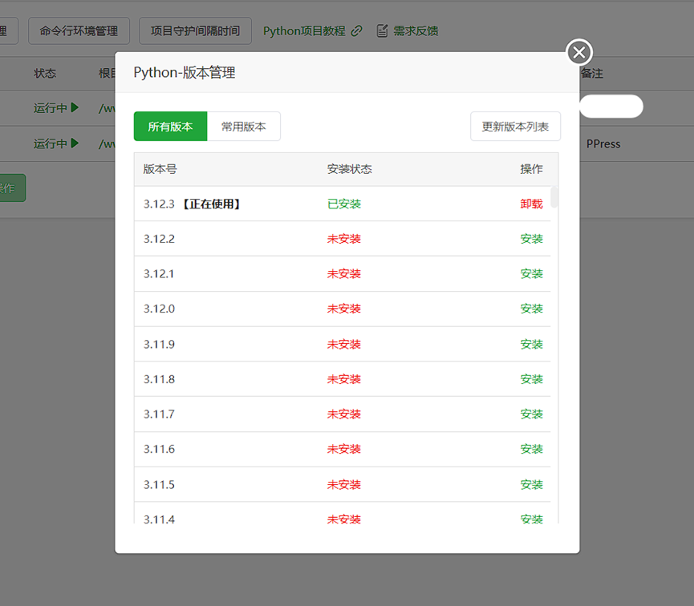Close the Python version management dialog

tap(579, 52)
